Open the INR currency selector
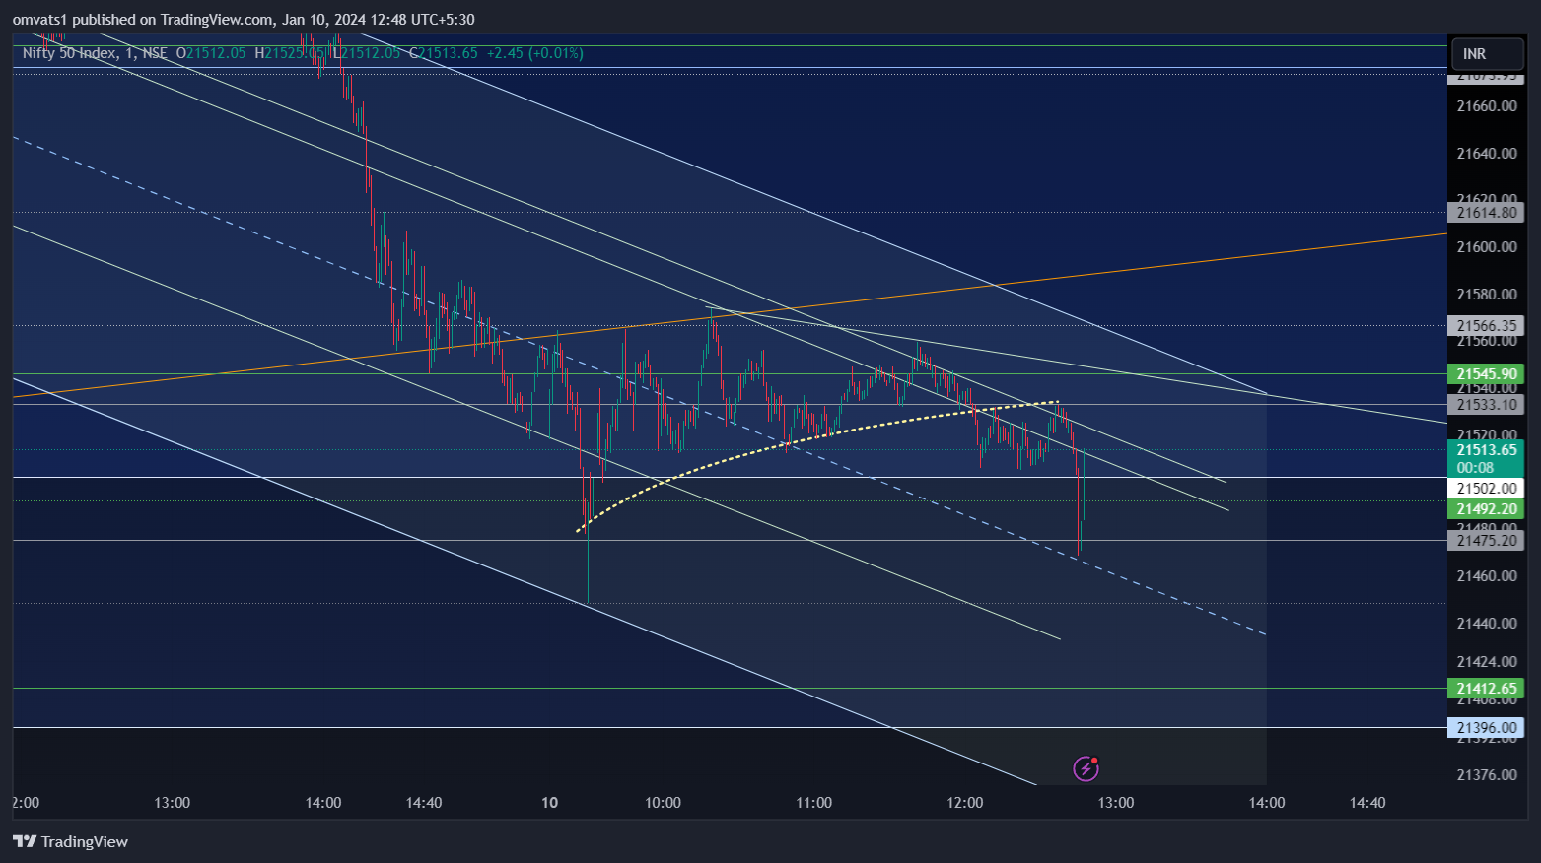 tap(1488, 54)
